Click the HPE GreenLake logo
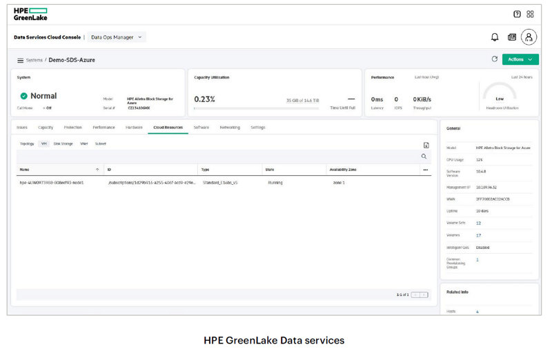The image size is (552, 349). (30, 14)
